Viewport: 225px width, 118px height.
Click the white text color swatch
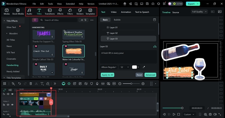pyautogui.click(x=134, y=67)
